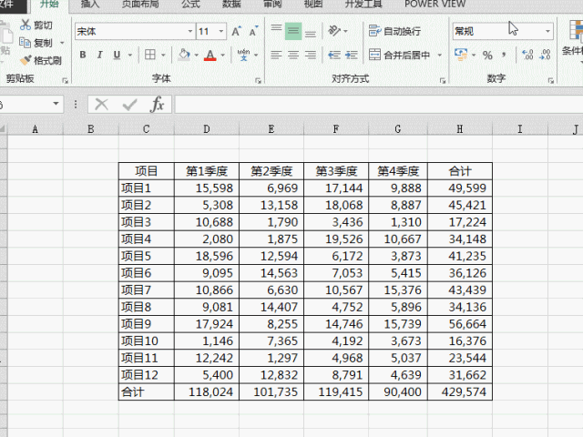This screenshot has width=583, height=437.
Task: Click the Copy (复制) icon
Action: point(25,43)
